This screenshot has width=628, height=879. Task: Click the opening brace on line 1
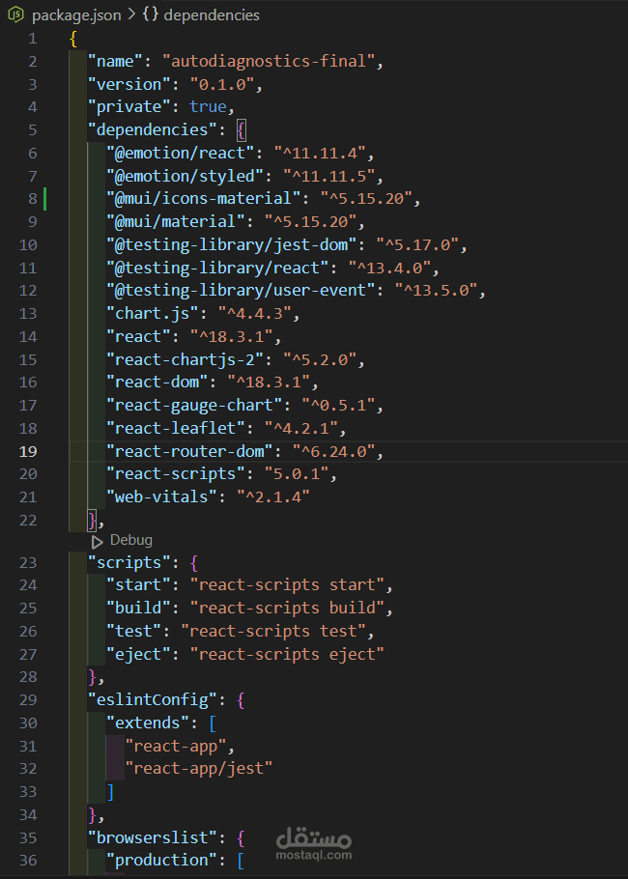click(73, 39)
